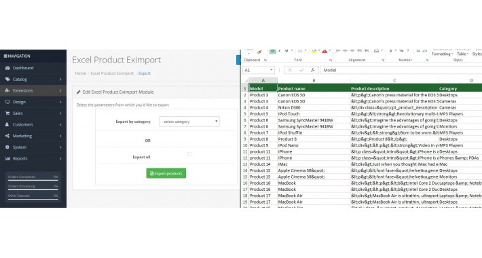Click the formula bar cancel X icon
This screenshot has width=482, height=258.
[290, 70]
